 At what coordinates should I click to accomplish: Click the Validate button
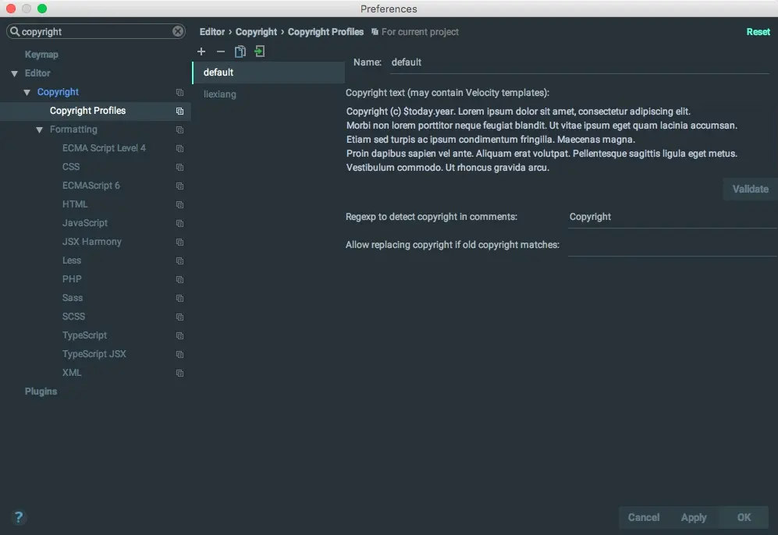coord(750,189)
